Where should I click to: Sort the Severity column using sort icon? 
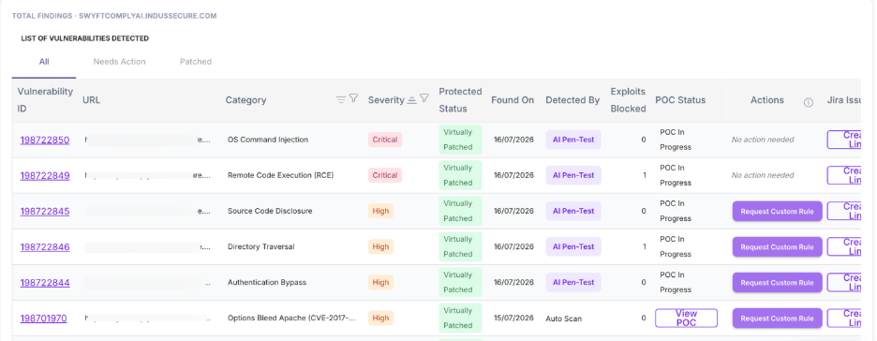pyautogui.click(x=411, y=100)
